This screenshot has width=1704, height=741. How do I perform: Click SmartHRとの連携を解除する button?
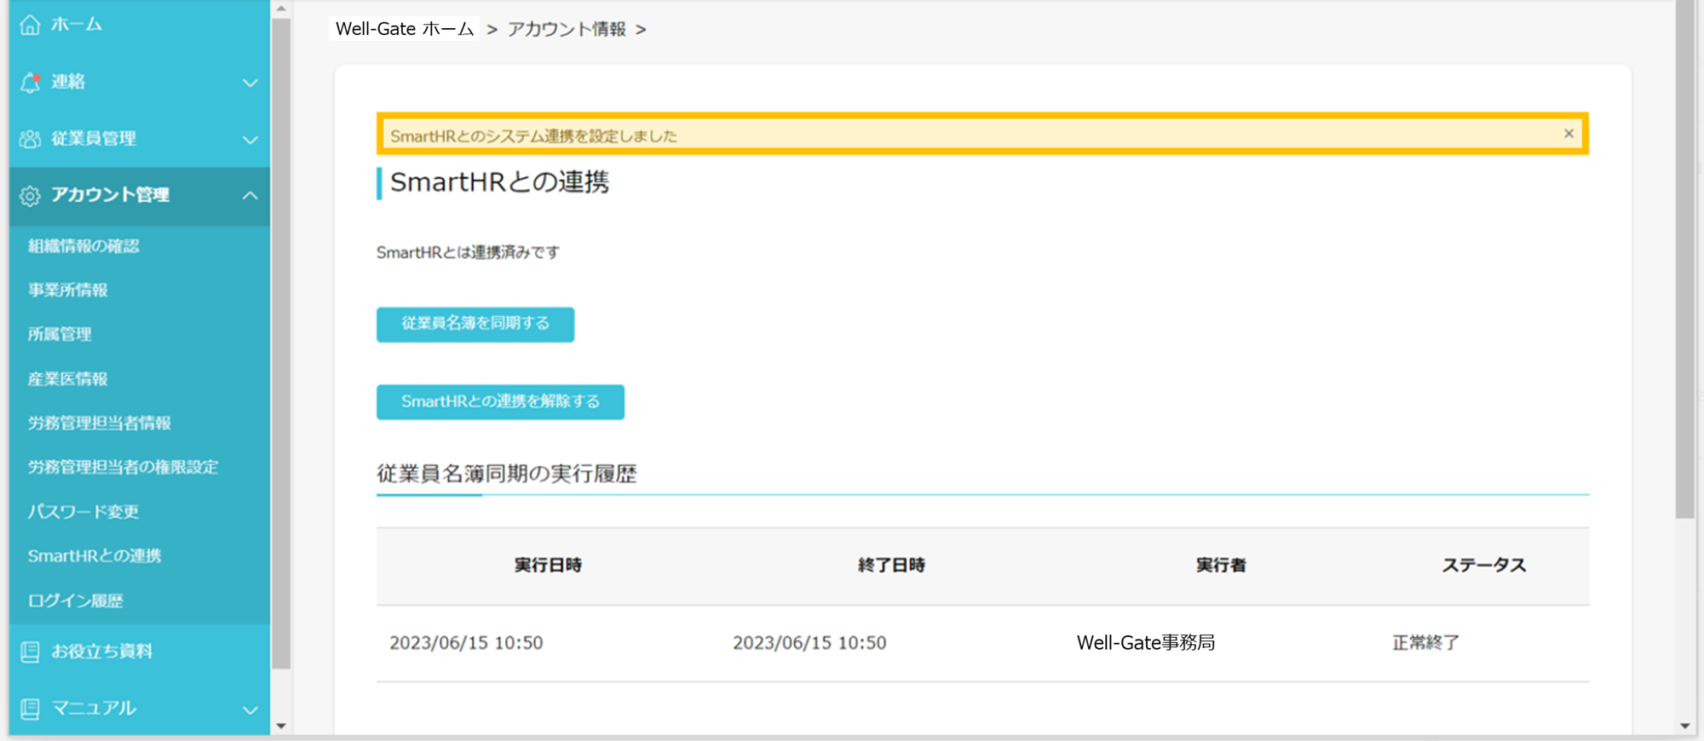[x=500, y=402]
